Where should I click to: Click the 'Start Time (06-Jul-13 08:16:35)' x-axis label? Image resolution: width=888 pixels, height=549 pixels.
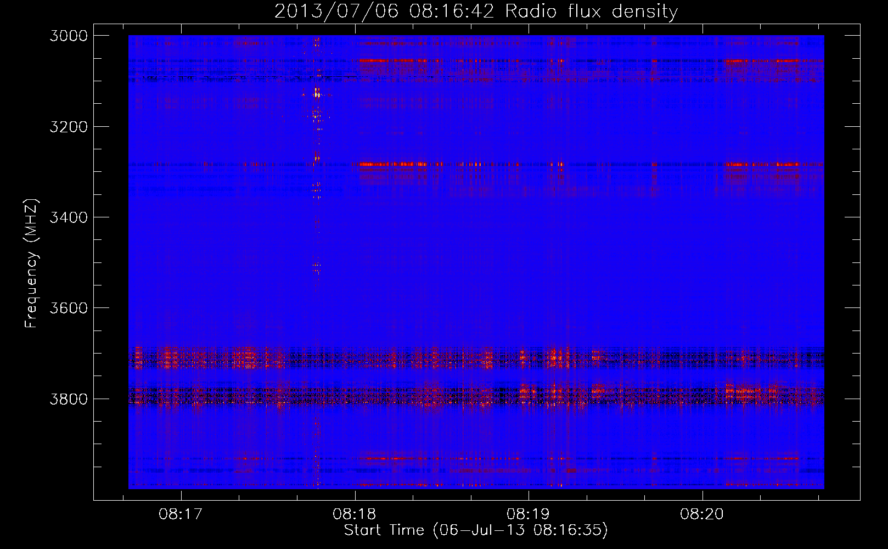[476, 530]
